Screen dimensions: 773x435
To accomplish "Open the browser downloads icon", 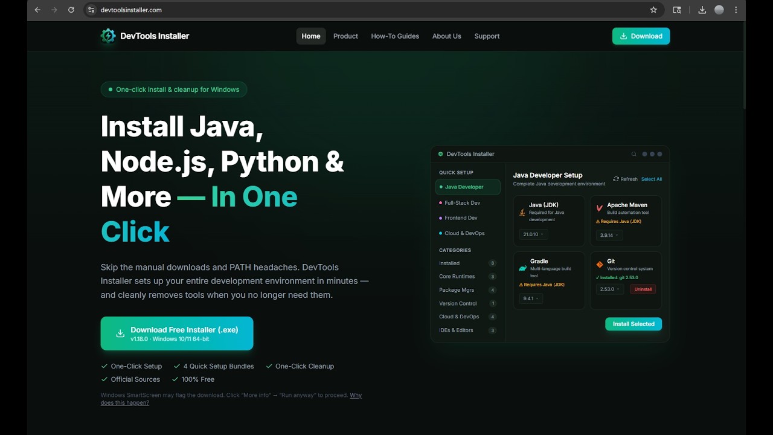I will [x=702, y=10].
